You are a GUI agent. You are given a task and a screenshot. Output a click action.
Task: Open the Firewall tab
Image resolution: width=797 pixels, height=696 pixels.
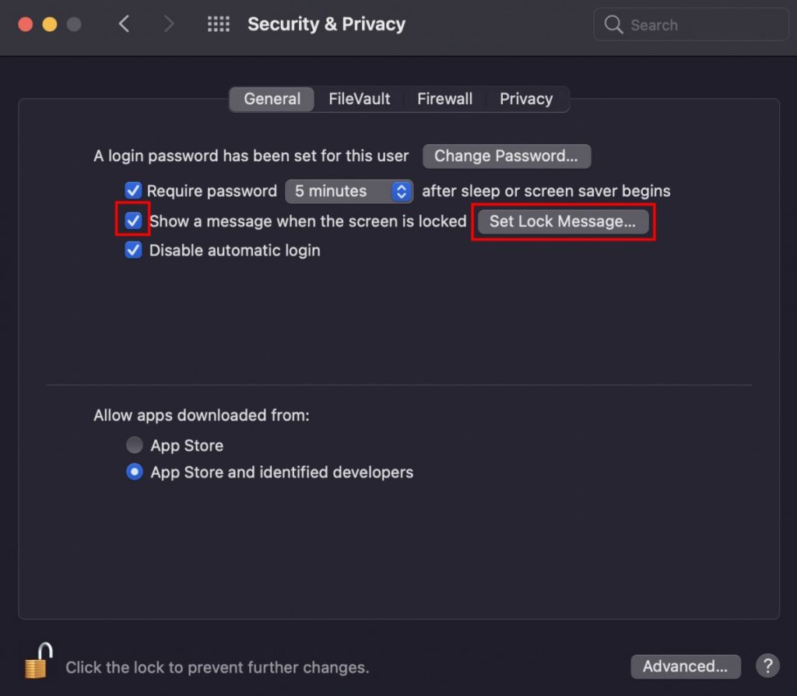point(444,99)
